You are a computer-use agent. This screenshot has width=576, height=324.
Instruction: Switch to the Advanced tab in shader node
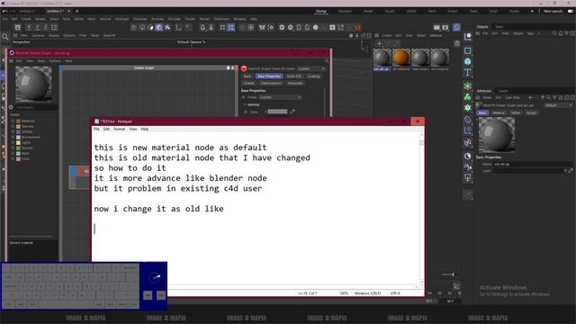point(294,83)
